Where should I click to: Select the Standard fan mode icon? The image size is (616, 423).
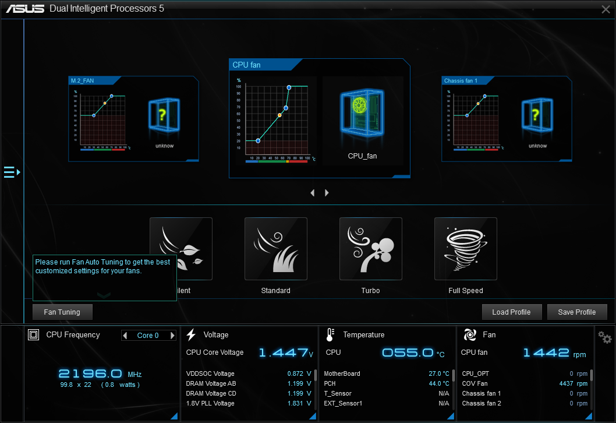(276, 249)
